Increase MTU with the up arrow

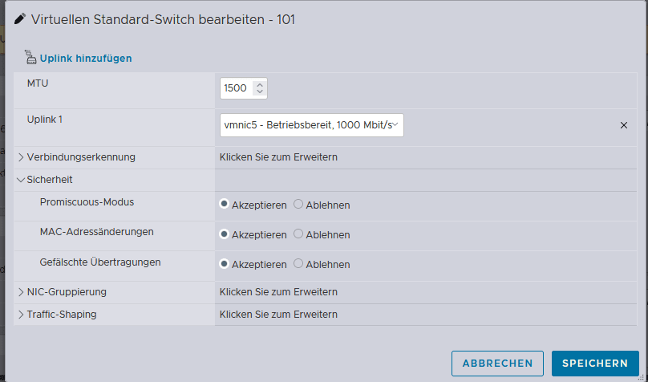pyautogui.click(x=260, y=85)
